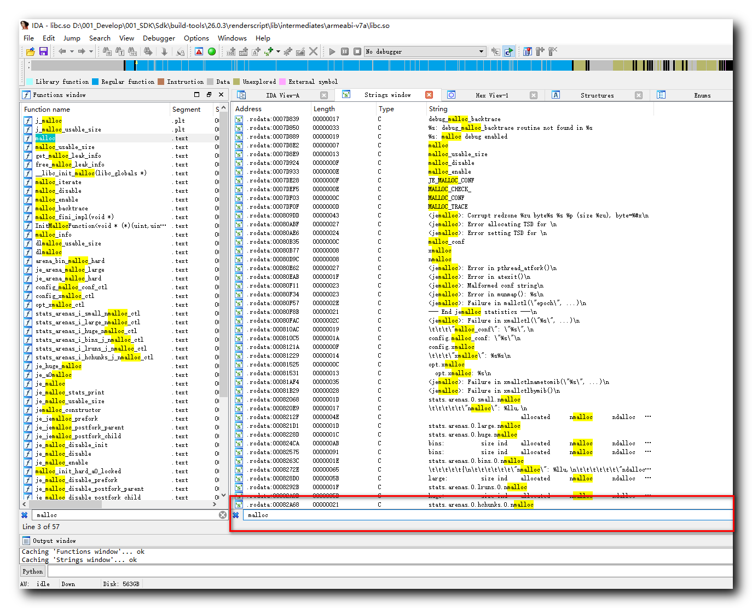Image resolution: width=752 pixels, height=608 pixels.
Task: Create data using the data toolbar icon
Action: tap(243, 51)
